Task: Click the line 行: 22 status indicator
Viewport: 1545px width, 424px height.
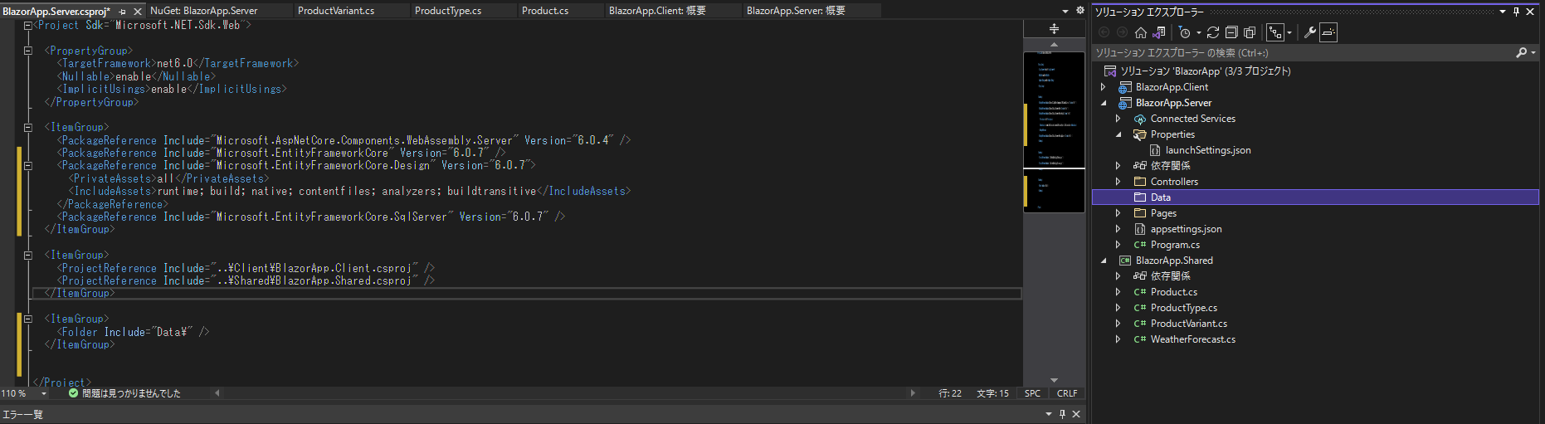Action: click(x=950, y=393)
